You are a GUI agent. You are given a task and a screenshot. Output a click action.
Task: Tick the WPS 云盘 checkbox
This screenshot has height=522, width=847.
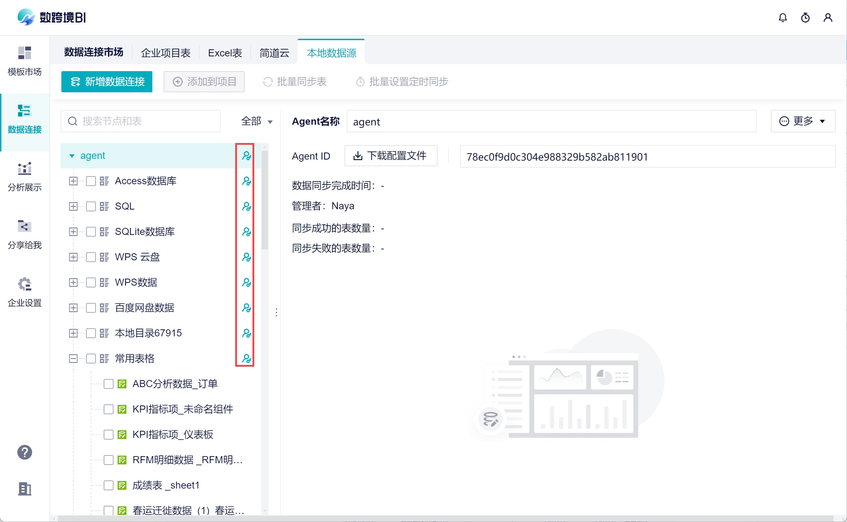[91, 257]
